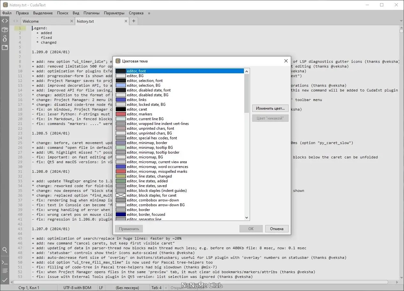The height and width of the screenshot is (291, 404).
Task: Open the Code Tree panel in the sidebar
Action: coord(5,21)
